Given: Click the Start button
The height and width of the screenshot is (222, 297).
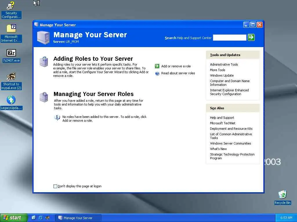Looking at the screenshot, I should (x=14, y=218).
